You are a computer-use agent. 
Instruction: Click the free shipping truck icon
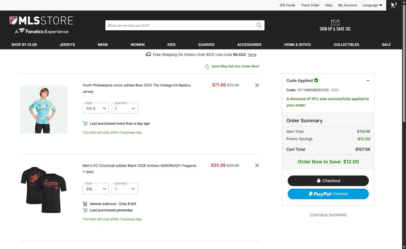tap(148, 55)
